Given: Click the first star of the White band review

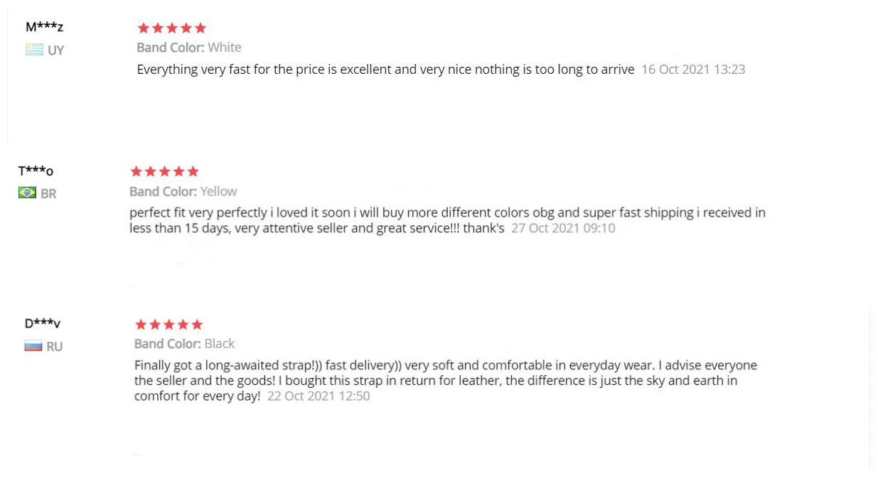Looking at the screenshot, I should [143, 28].
